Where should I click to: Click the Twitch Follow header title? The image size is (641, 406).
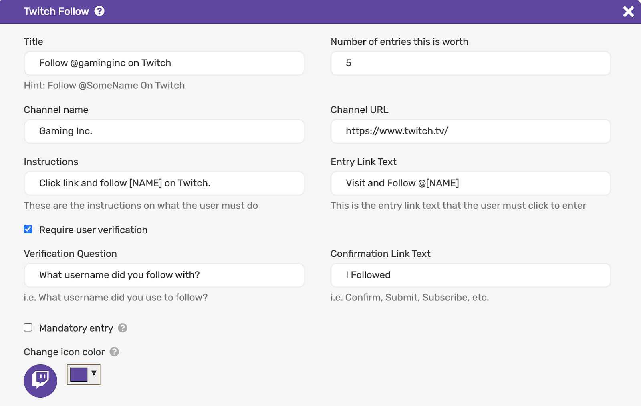[56, 11]
